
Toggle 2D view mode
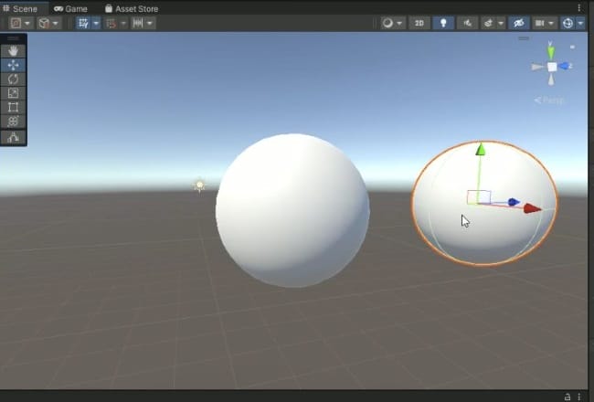click(419, 24)
